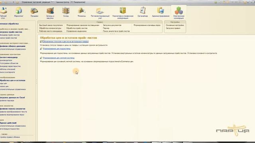Viewport: 255px width, 143px height.
Task: Open Основные настройки in Настройки group
Action: pos(175,25)
